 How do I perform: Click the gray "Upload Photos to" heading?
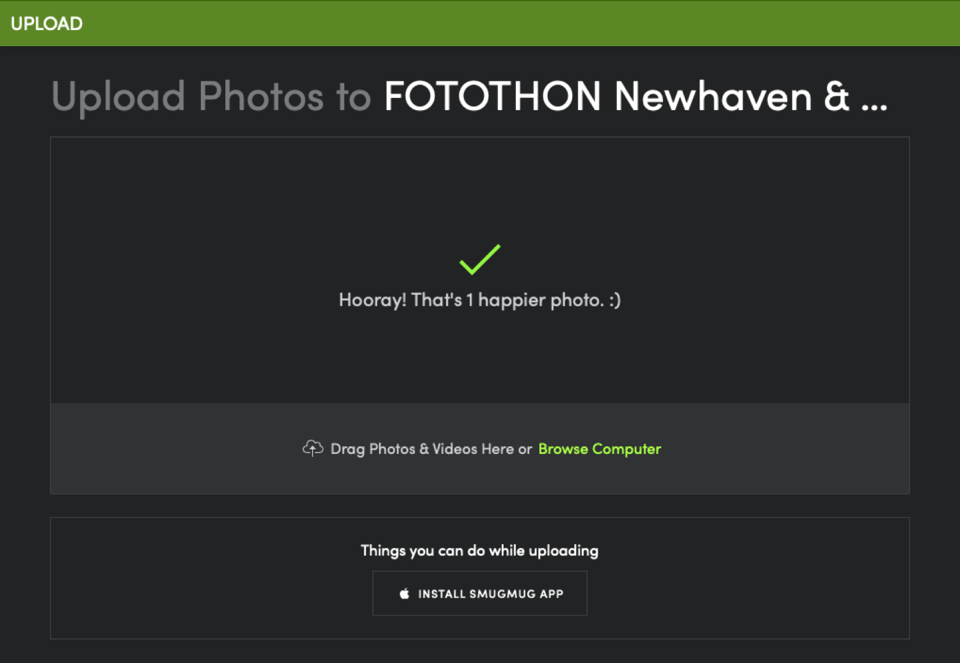pyautogui.click(x=211, y=97)
